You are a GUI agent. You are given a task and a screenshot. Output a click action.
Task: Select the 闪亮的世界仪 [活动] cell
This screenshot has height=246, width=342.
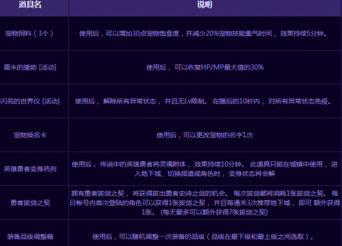tap(30, 101)
